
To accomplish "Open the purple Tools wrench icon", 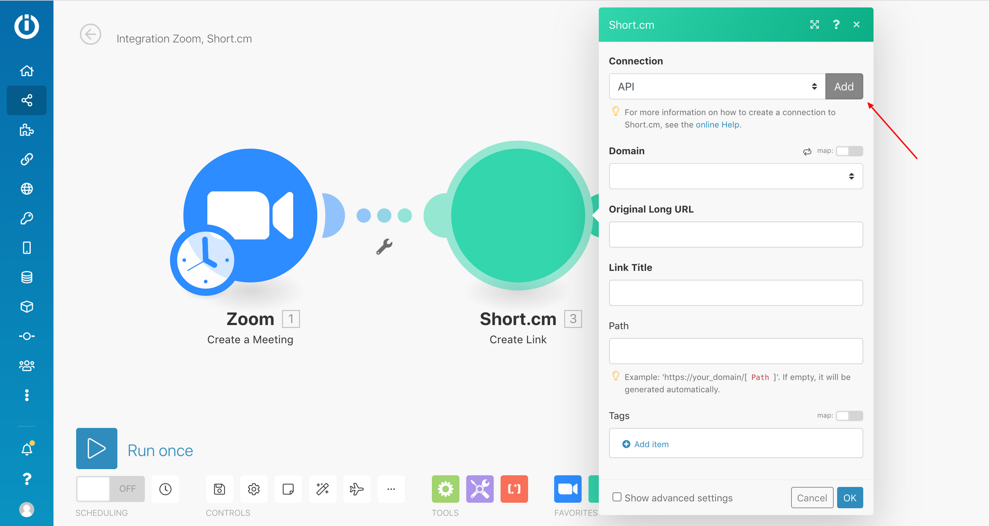I will click(x=480, y=489).
